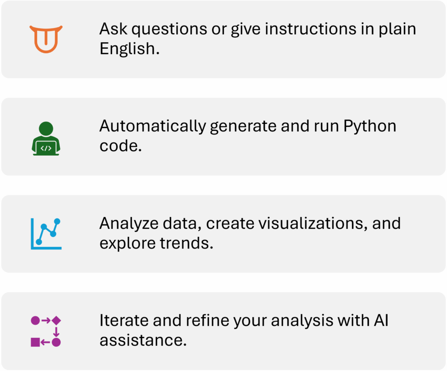Click the purple square in the flowchart icon

tap(35, 342)
